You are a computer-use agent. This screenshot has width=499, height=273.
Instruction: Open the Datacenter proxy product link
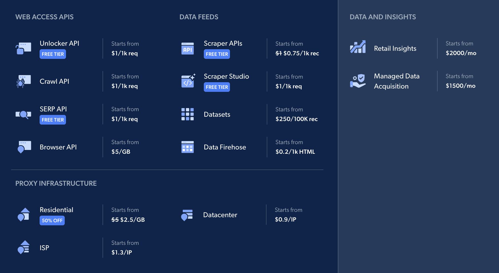click(x=220, y=215)
